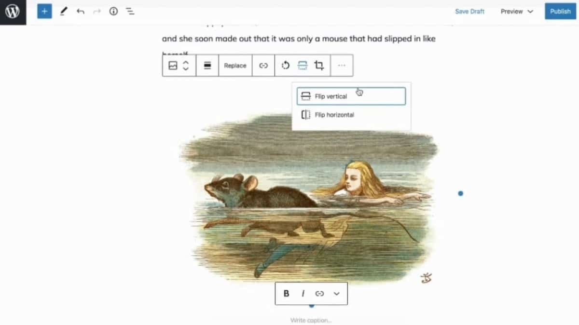Select the pencil Tools icon
The image size is (579, 325).
tap(64, 12)
